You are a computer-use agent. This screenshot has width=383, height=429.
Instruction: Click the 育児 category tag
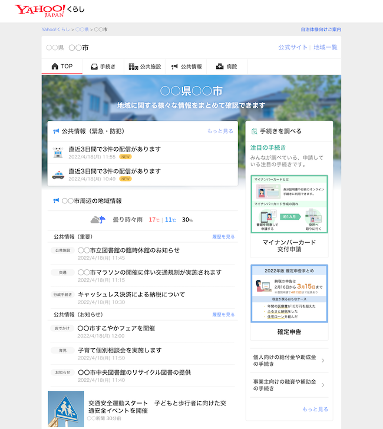(x=62, y=351)
